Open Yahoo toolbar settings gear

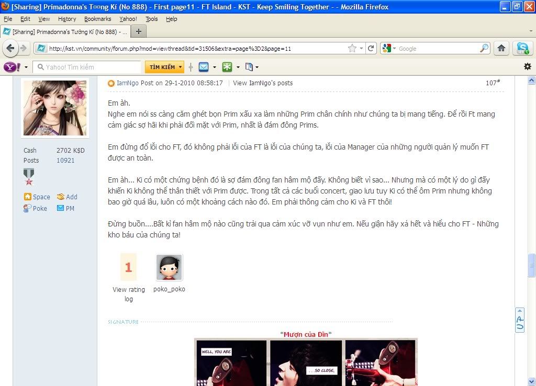pos(528,66)
